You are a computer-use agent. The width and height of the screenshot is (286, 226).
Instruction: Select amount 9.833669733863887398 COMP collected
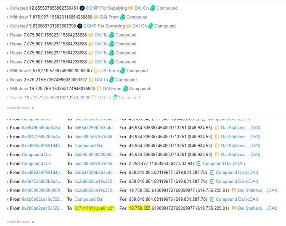(52, 26)
